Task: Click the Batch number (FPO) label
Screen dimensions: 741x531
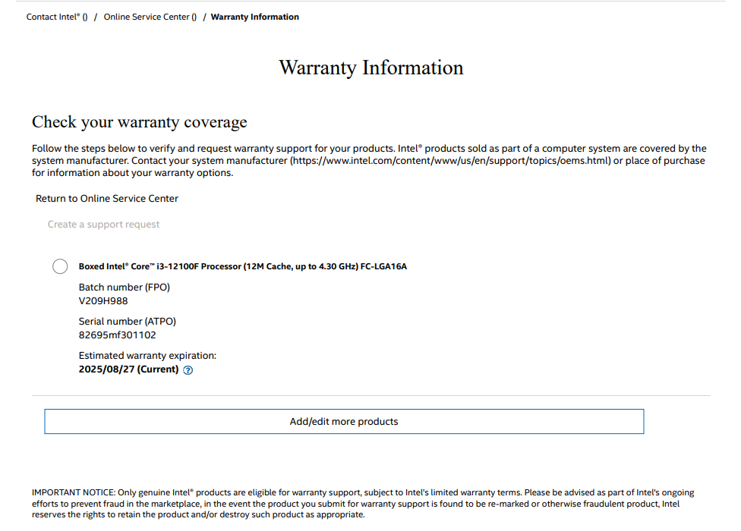Action: pos(125,287)
